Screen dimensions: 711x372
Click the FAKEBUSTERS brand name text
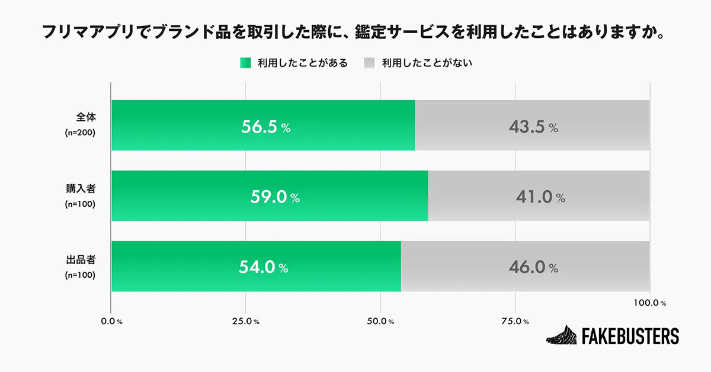coord(630,336)
